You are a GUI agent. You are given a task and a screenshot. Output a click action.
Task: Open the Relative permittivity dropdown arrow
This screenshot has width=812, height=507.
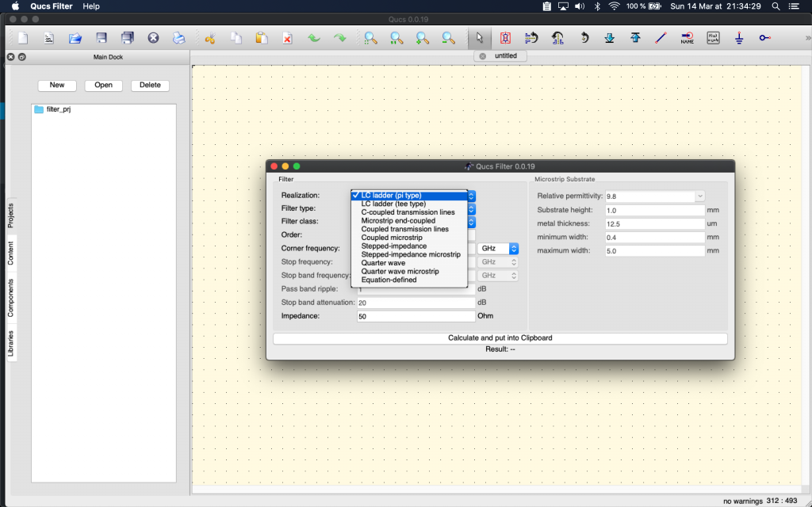[x=699, y=196]
